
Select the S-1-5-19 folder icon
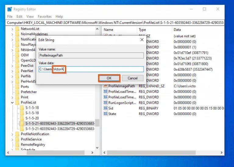(x=22, y=113)
